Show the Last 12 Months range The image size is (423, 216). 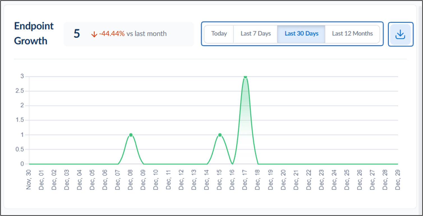pyautogui.click(x=352, y=34)
